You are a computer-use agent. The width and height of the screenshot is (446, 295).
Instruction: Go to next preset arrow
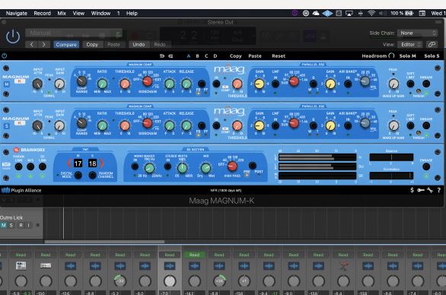[x=44, y=44]
